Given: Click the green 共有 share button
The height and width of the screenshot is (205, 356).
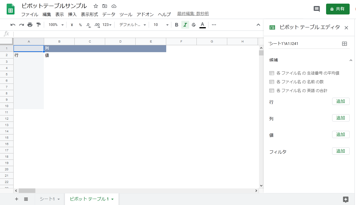Looking at the screenshot, I should [x=338, y=9].
